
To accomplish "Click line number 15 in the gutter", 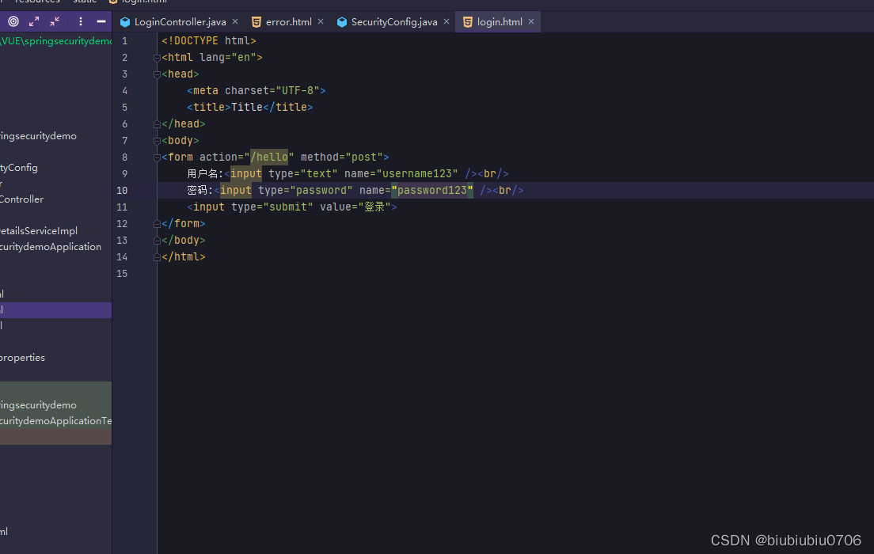I will tap(122, 274).
